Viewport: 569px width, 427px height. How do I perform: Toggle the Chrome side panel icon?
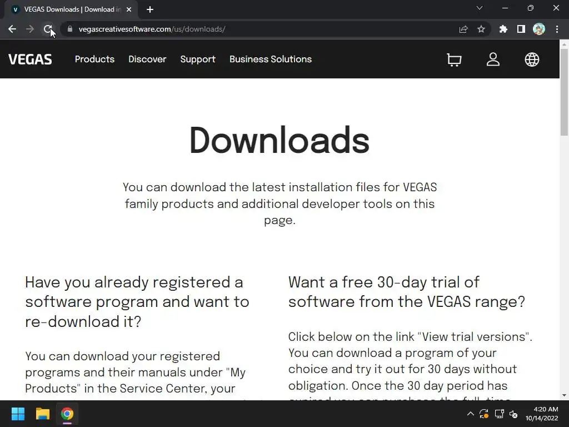point(521,29)
